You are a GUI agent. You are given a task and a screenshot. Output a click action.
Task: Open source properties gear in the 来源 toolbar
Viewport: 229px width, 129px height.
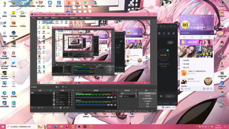[61, 108]
